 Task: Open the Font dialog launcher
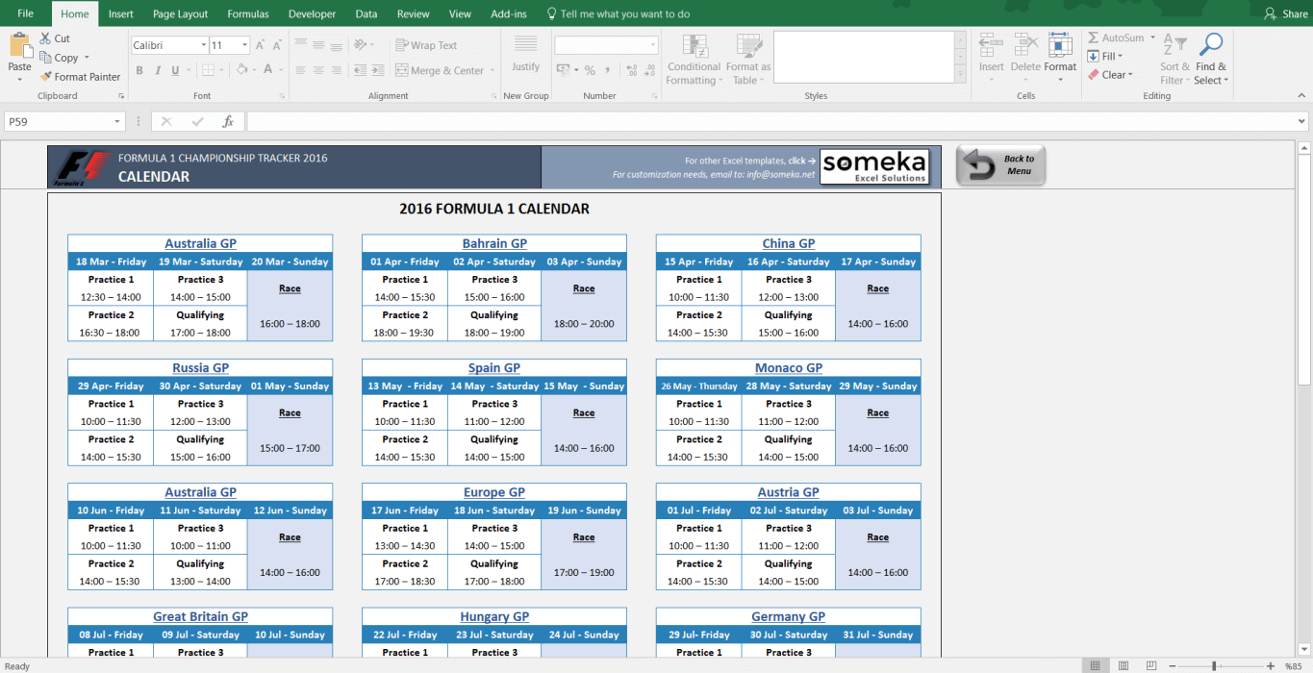click(x=283, y=96)
